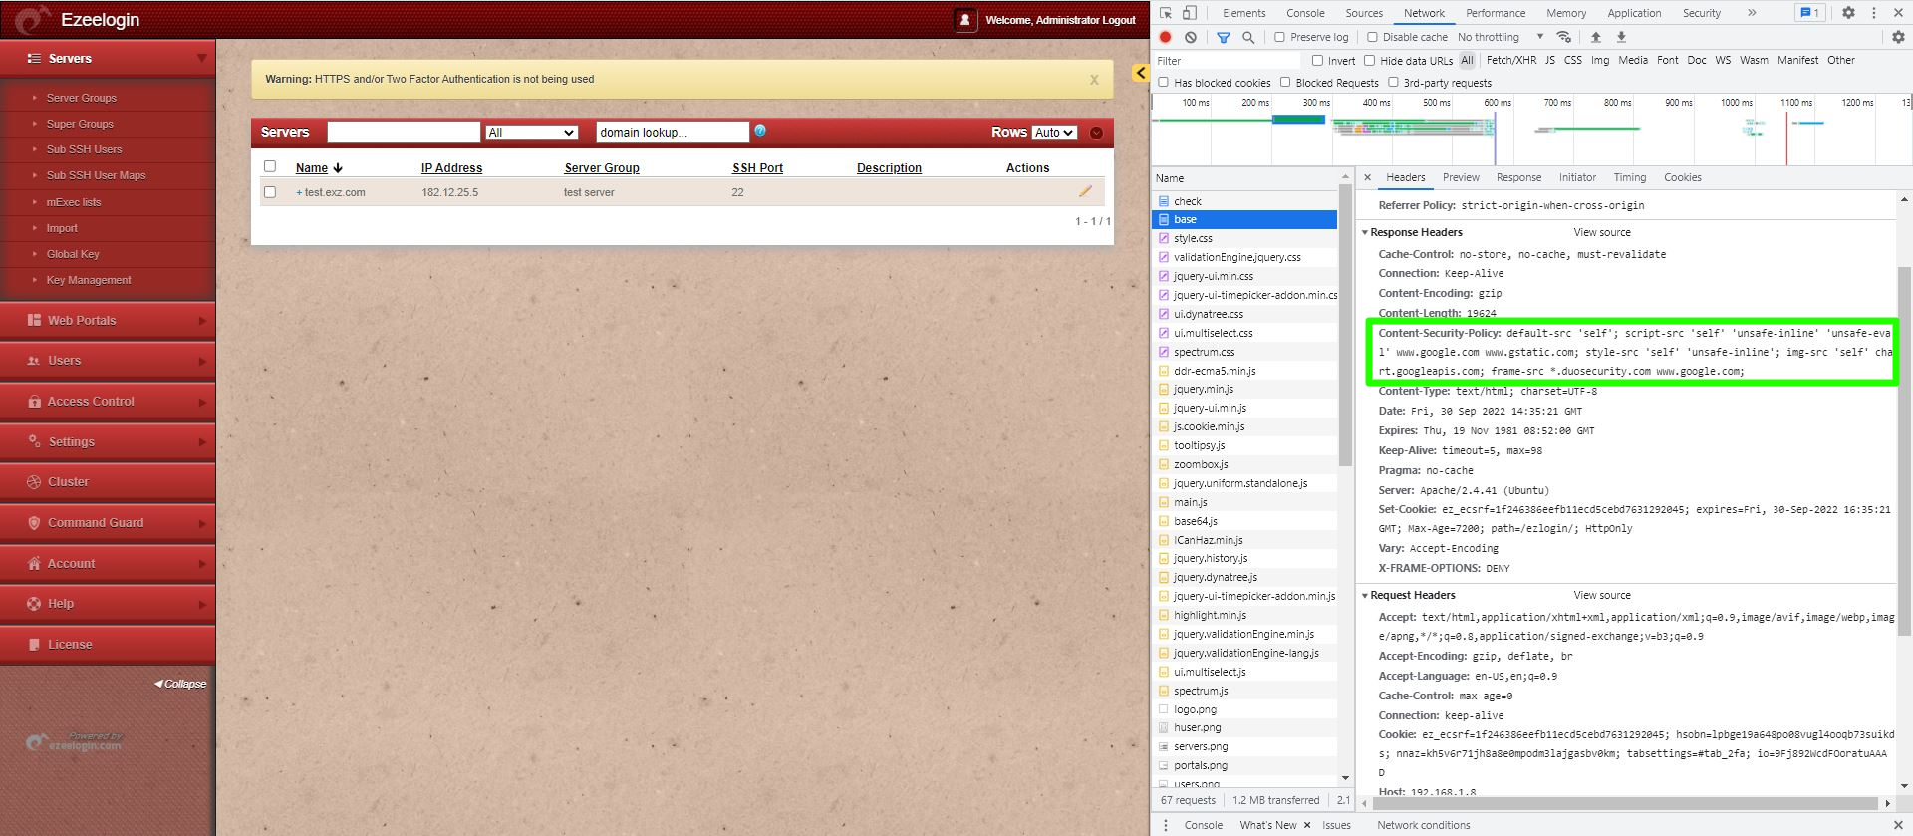
Task: Clear the network log
Action: [1191, 37]
